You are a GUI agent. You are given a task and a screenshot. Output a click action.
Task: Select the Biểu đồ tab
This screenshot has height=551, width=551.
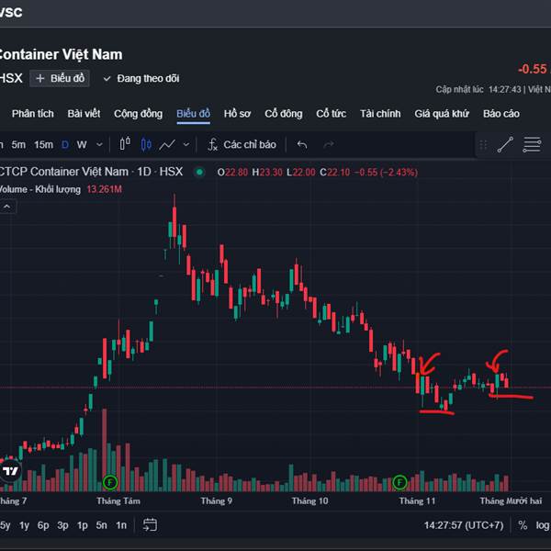193,114
